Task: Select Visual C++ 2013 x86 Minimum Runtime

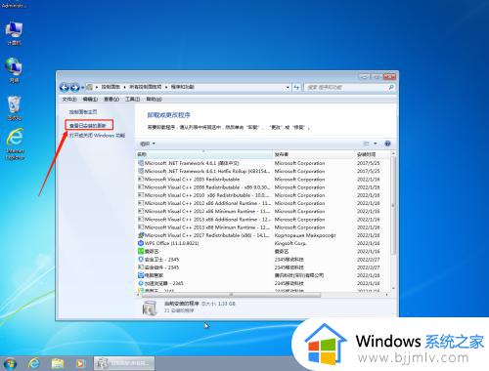Action: coord(262,227)
